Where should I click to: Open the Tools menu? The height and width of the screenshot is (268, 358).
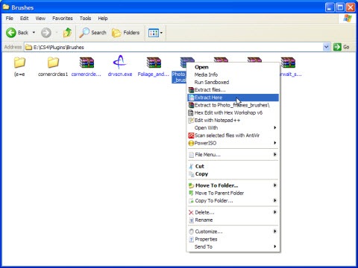85,19
